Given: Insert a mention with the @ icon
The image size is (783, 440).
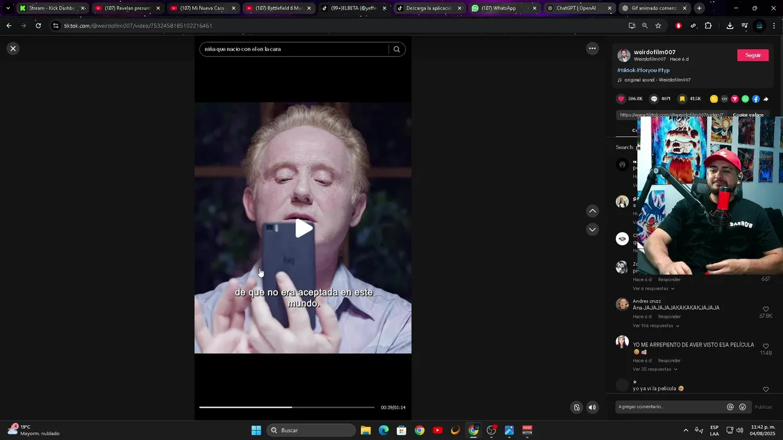Looking at the screenshot, I should point(730,407).
